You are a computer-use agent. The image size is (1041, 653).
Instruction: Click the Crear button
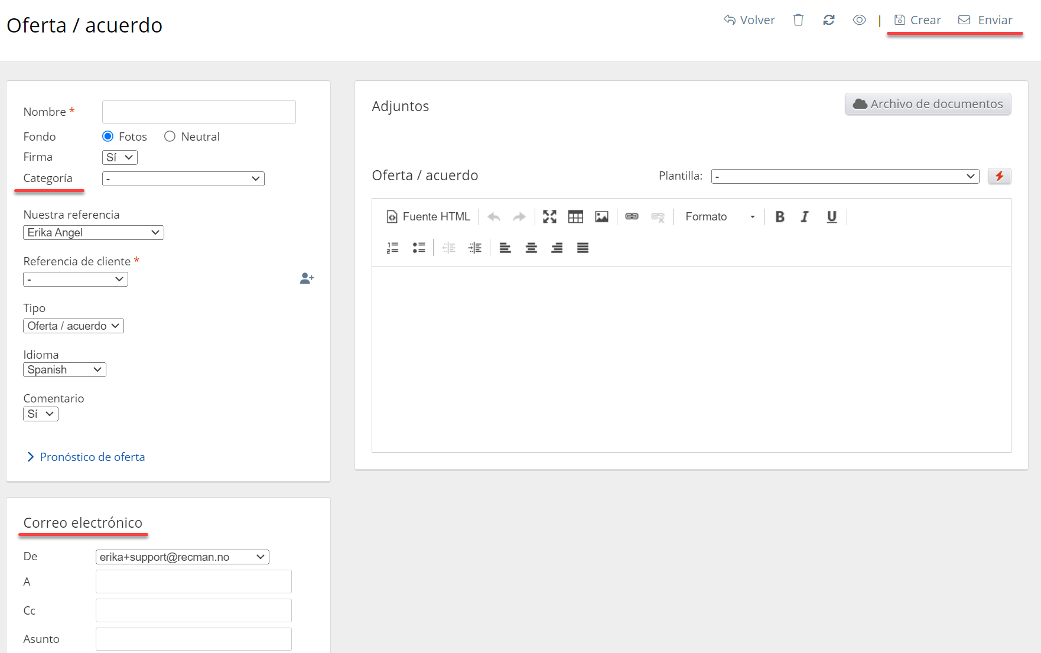[918, 20]
